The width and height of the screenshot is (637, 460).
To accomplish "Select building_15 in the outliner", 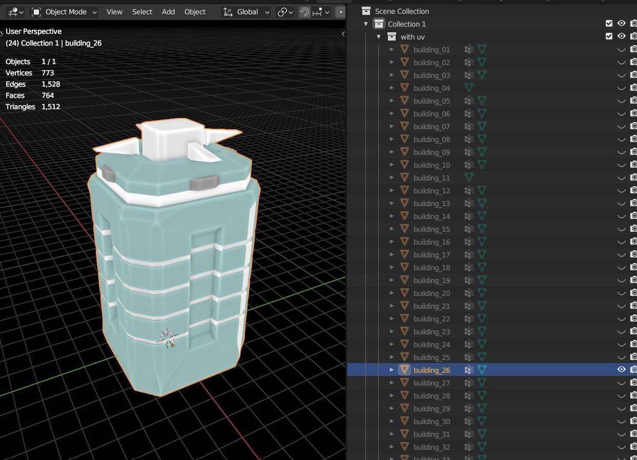I will [x=431, y=229].
